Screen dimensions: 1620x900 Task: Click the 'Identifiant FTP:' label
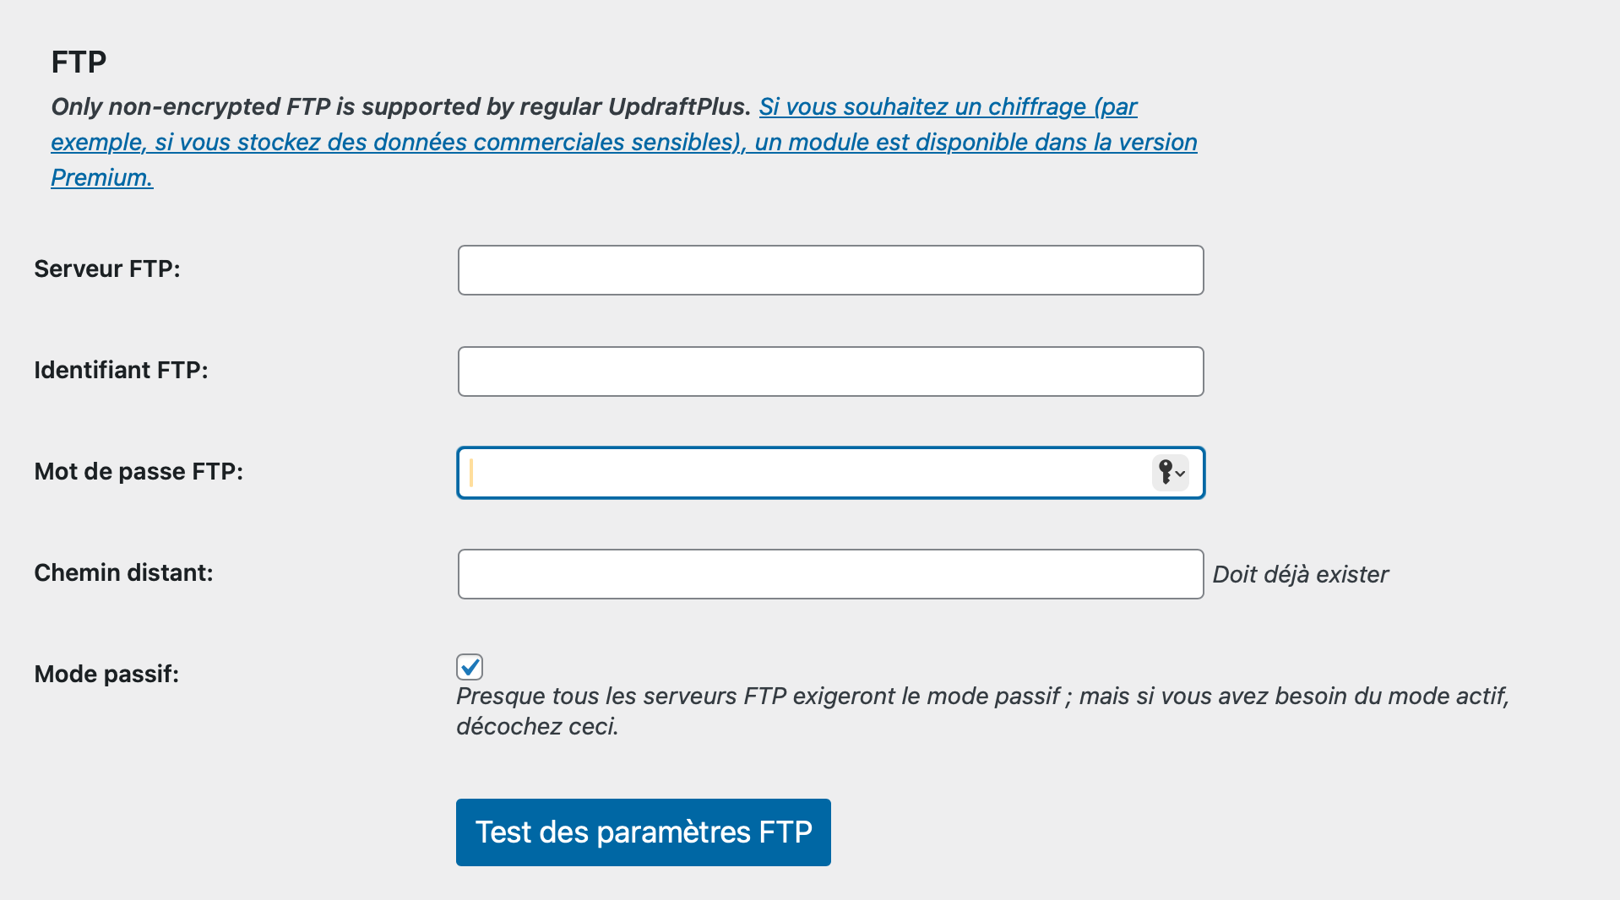point(121,371)
